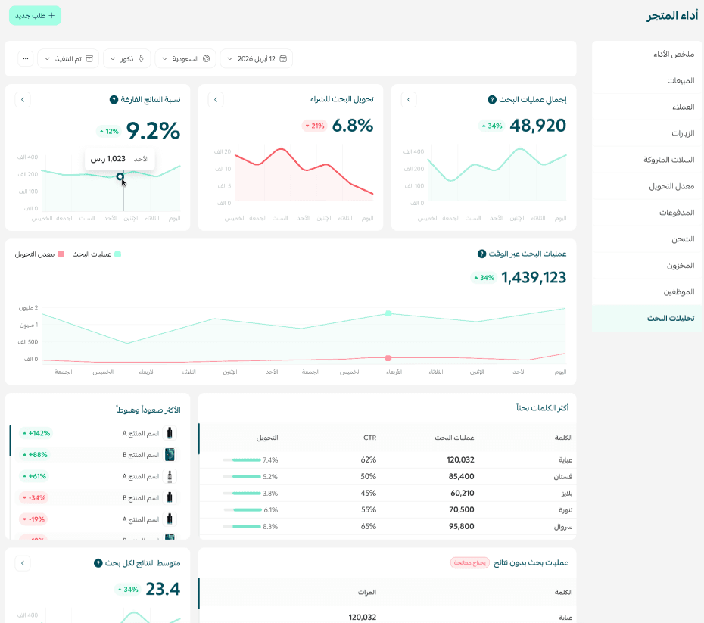
Task: Click the chevron on the إجمالي عمليات البحث card
Action: pyautogui.click(x=409, y=100)
